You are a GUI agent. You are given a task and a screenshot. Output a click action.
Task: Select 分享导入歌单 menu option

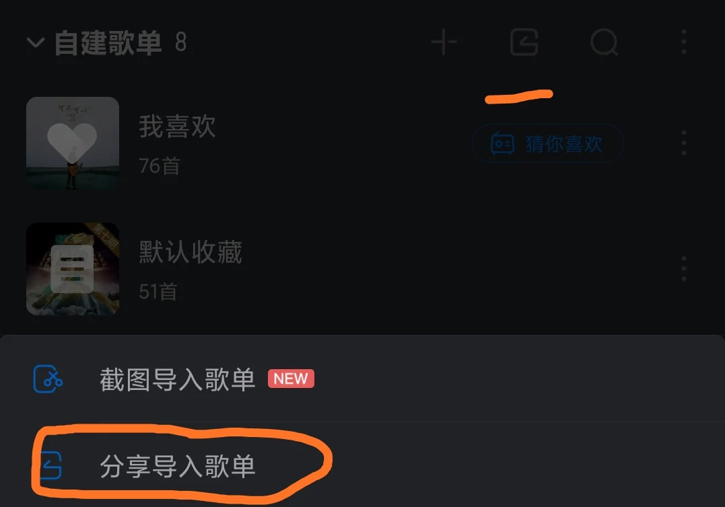[362, 465]
